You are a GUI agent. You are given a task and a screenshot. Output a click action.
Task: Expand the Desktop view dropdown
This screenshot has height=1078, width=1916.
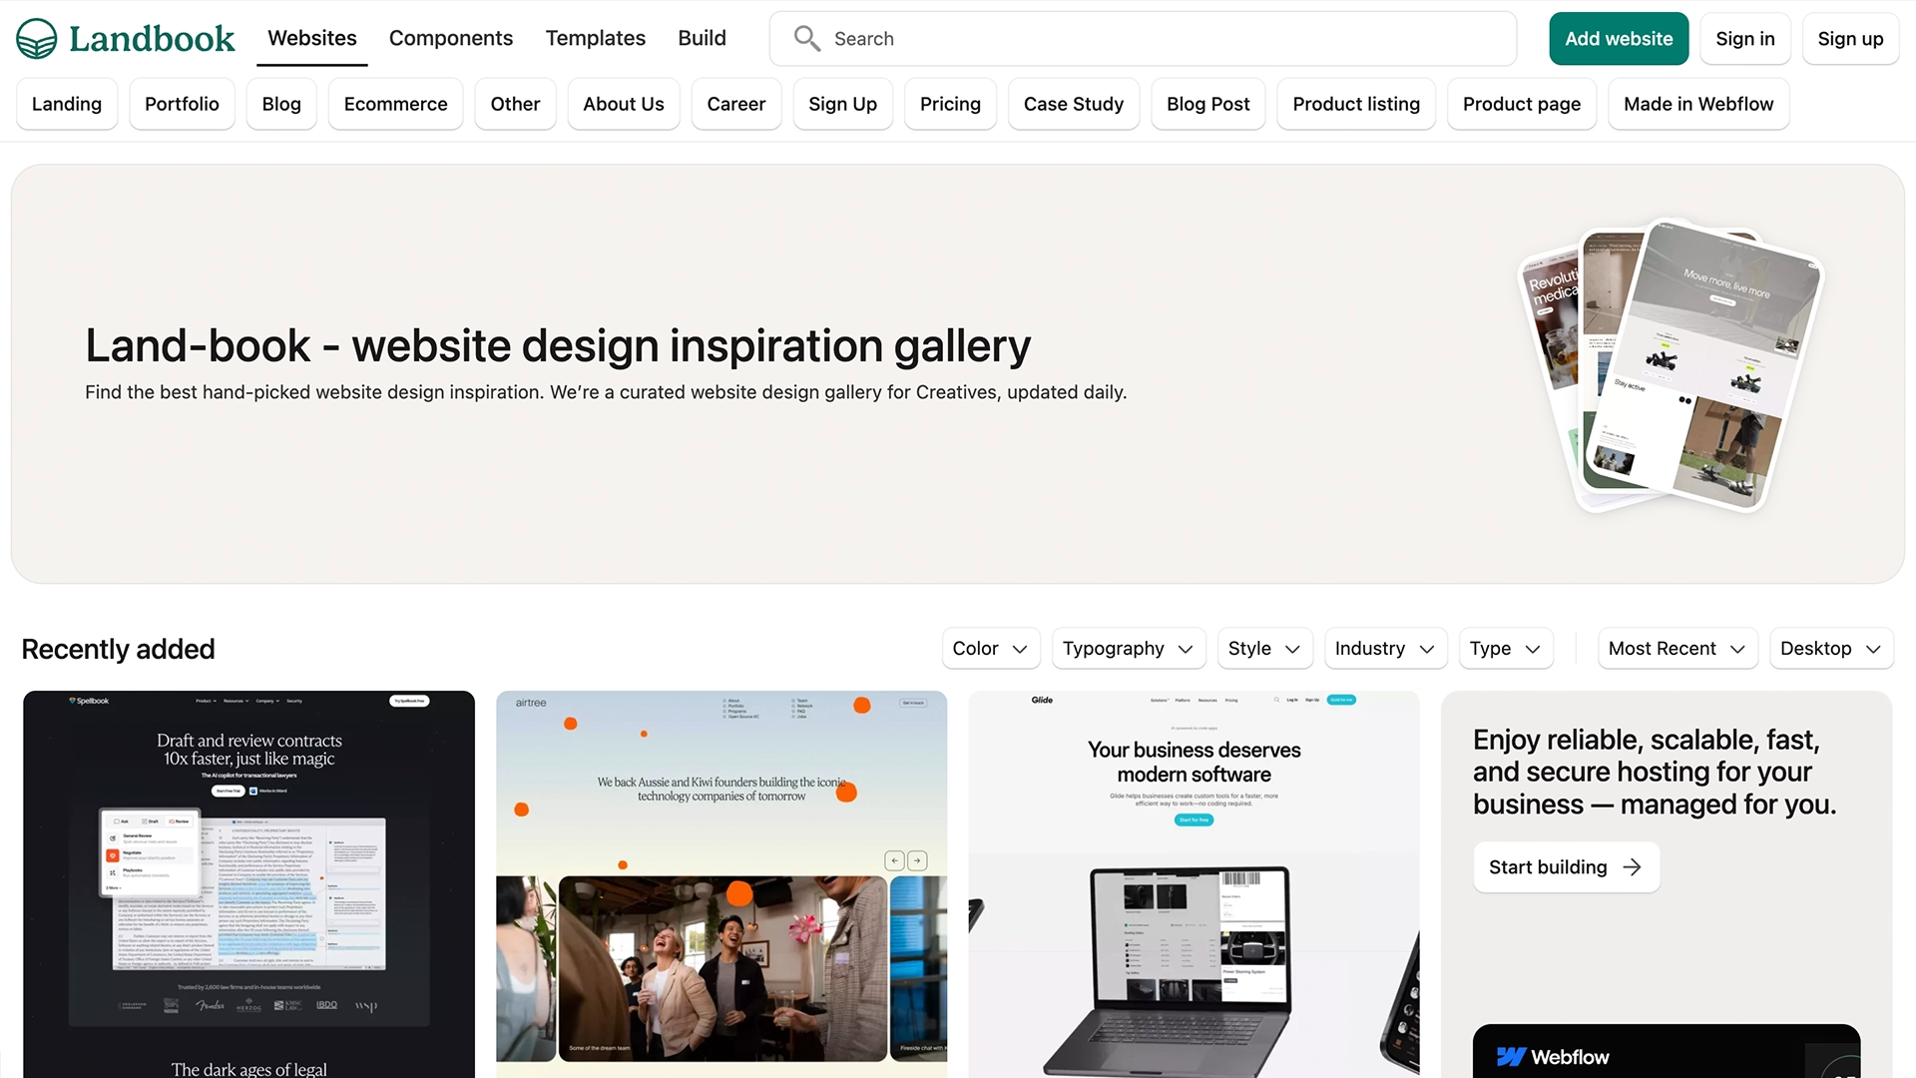click(x=1830, y=649)
